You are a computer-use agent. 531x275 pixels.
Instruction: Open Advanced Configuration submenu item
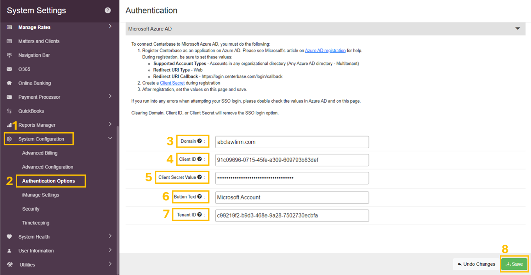click(48, 167)
